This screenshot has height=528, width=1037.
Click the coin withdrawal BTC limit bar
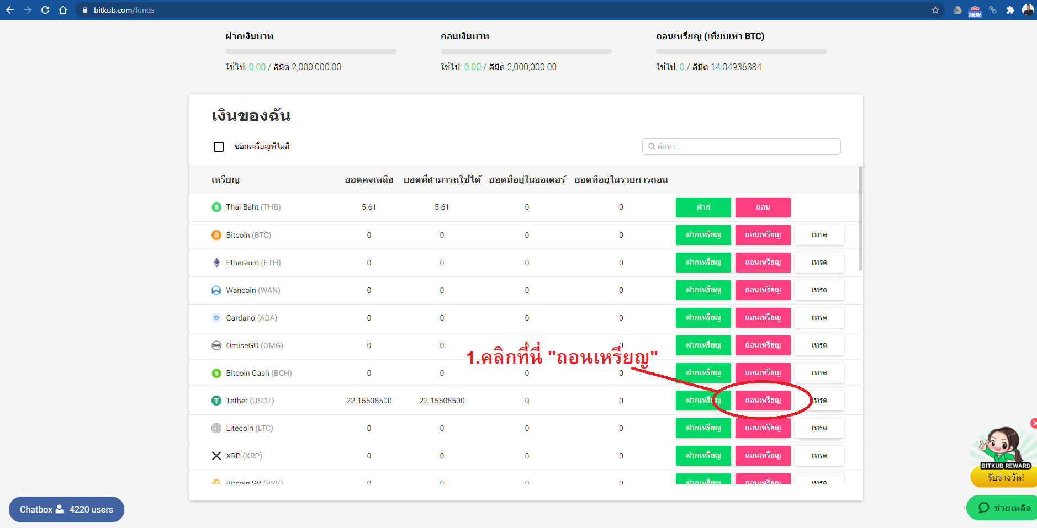click(x=742, y=51)
